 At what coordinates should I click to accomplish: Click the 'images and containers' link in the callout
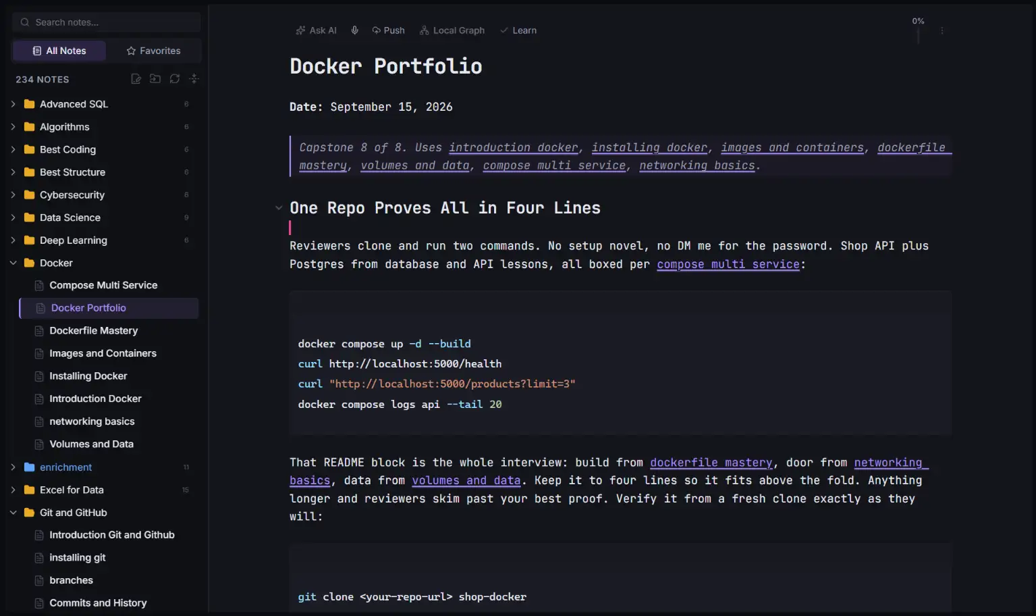[x=792, y=147]
